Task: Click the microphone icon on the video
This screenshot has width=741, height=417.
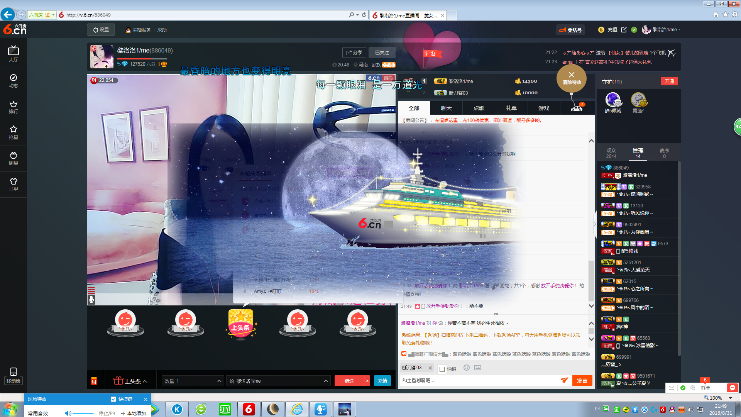Action: click(x=91, y=299)
